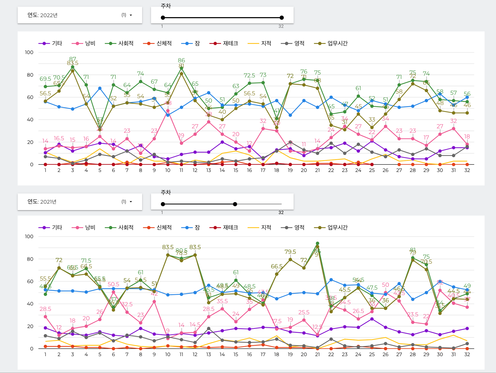Toggle 신체적 series in bottom chart legend
Viewport: 496px width, 373px height.
tap(157, 228)
